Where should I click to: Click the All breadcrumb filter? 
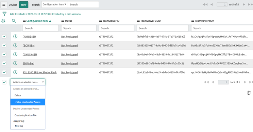tap(11, 14)
